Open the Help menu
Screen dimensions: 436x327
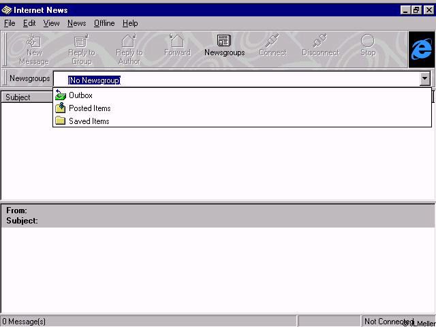pyautogui.click(x=130, y=23)
